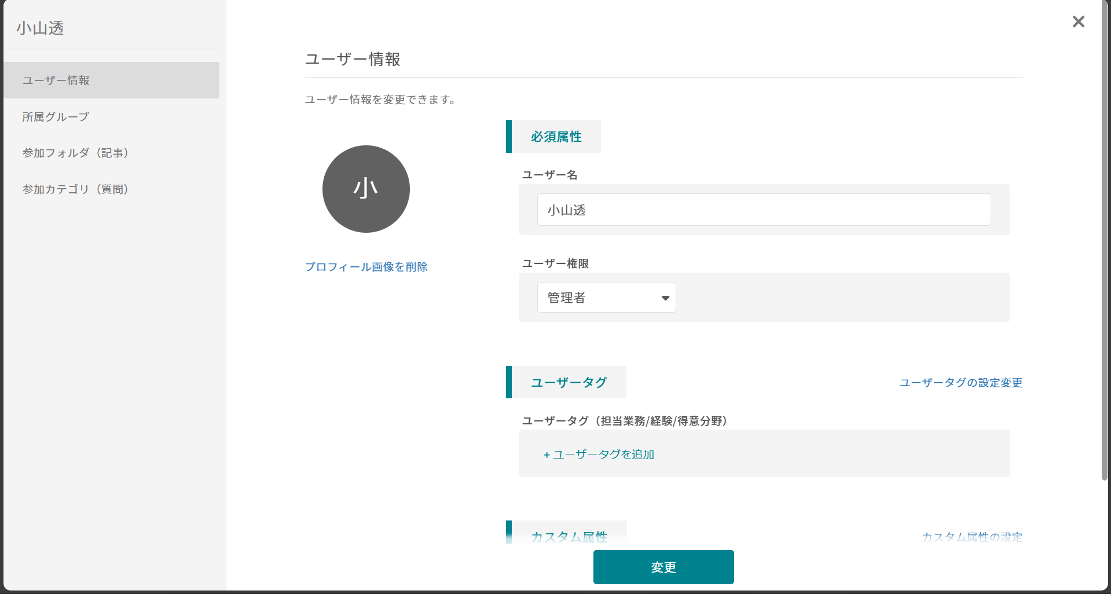The width and height of the screenshot is (1111, 594).
Task: Select ユーザー情報 in the sidebar
Action: (x=56, y=80)
